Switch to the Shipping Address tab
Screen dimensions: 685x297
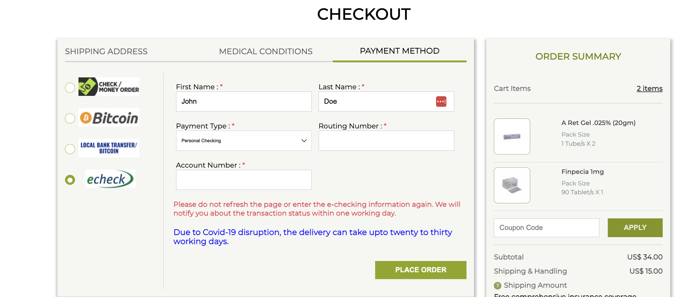coord(106,51)
